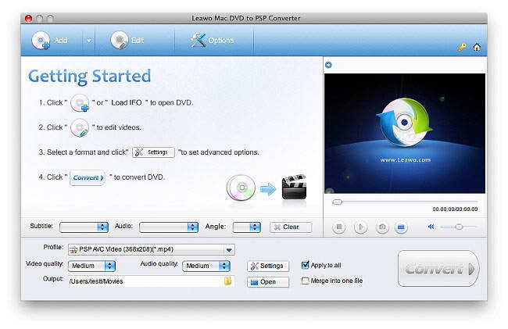
Task: Click the Options label in toolbar
Action: (x=221, y=41)
